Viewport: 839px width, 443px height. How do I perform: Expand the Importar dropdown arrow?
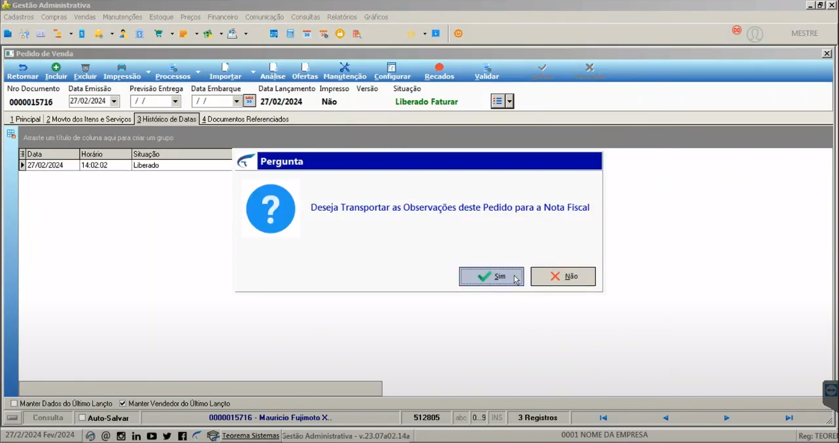(x=253, y=71)
